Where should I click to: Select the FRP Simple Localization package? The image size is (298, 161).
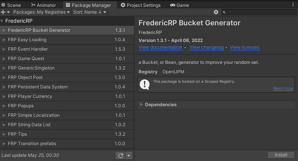coord(67,115)
